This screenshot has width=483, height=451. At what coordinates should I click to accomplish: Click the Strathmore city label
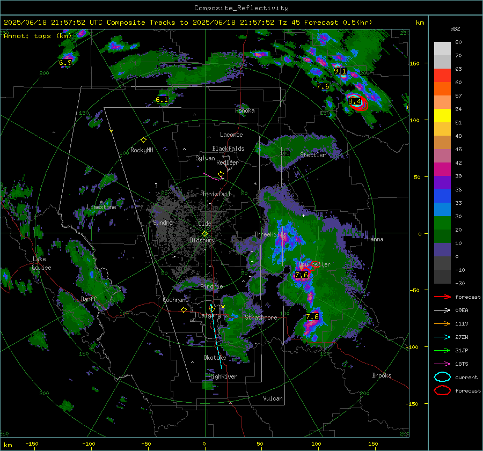coord(261,317)
